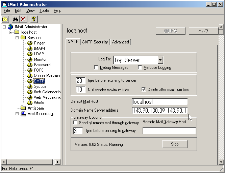The width and height of the screenshot is (225, 173).
Task: Click the 適用(A) apply button
Action: 171,31
